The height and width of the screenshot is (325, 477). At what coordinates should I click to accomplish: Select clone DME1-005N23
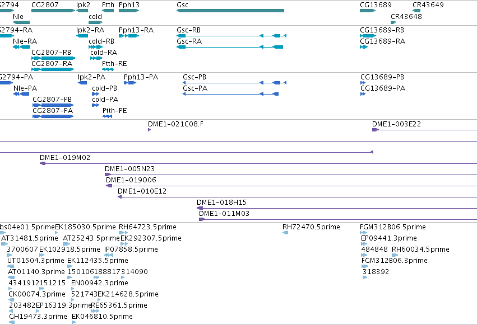click(x=129, y=169)
